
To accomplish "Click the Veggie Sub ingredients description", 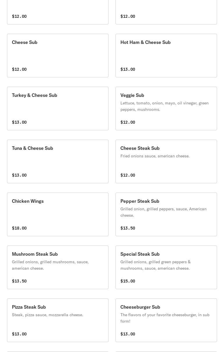I will [164, 106].
